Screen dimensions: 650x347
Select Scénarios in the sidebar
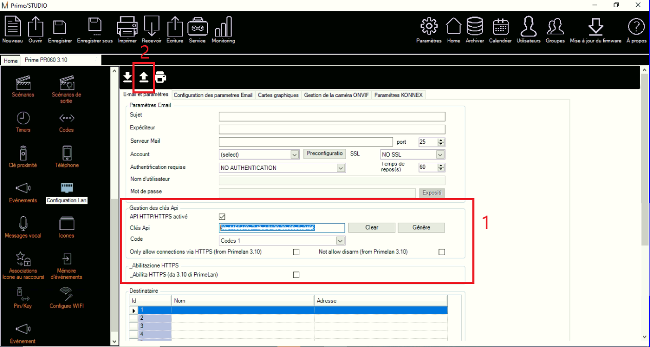23,85
